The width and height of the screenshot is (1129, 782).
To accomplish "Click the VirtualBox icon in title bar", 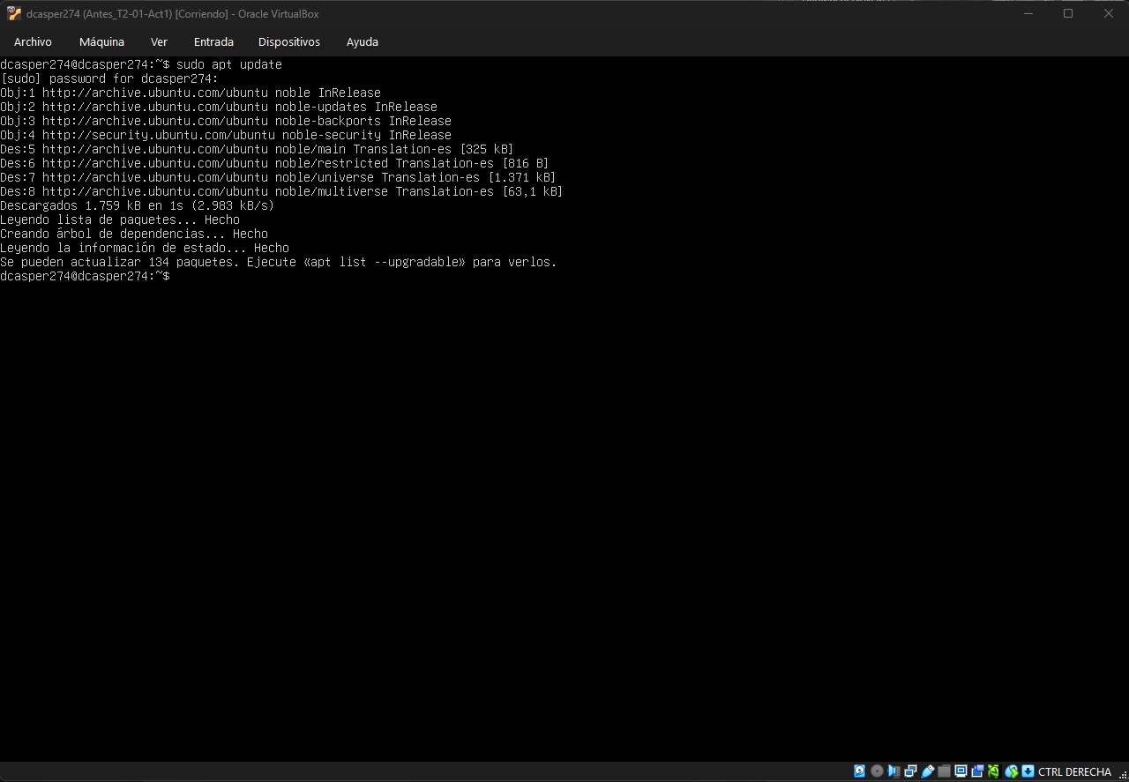I will 13,13.
